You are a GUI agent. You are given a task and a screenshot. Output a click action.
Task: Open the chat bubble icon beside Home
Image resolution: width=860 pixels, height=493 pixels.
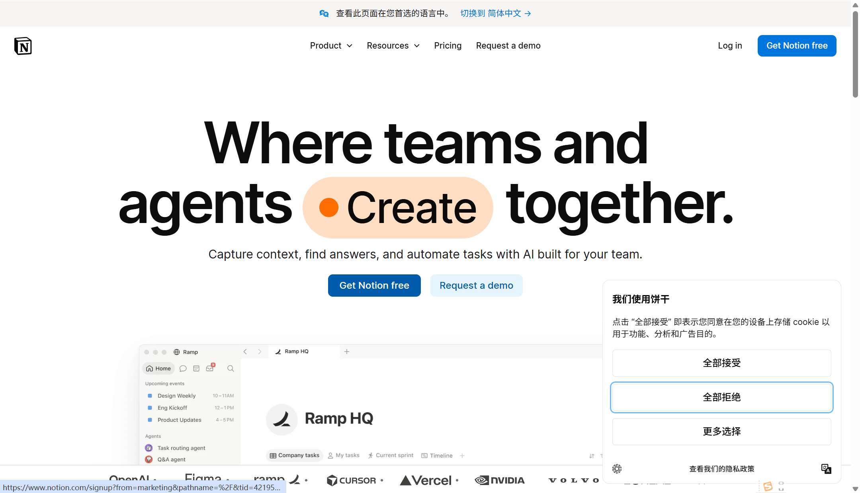183,368
